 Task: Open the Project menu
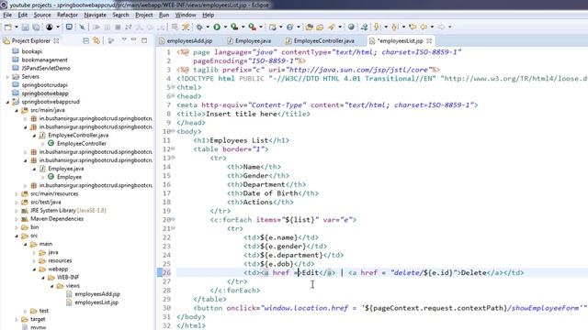click(x=143, y=15)
